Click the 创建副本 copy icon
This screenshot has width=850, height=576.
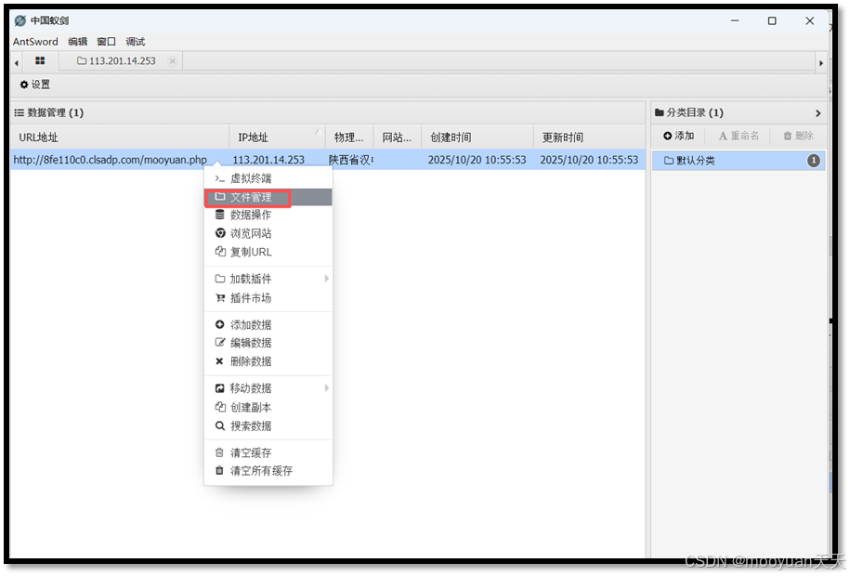click(x=220, y=407)
